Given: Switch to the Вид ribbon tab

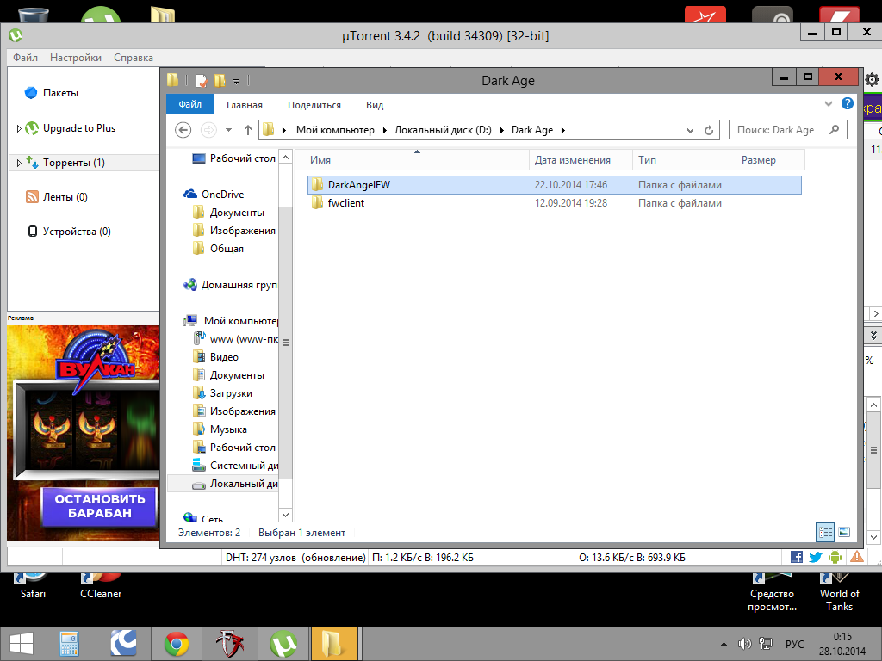Looking at the screenshot, I should (x=375, y=105).
